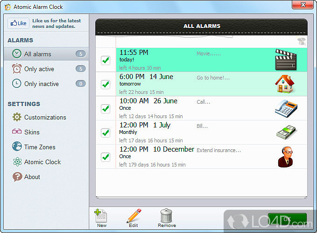Uncheck the 10 December insurance alarm

(106, 157)
